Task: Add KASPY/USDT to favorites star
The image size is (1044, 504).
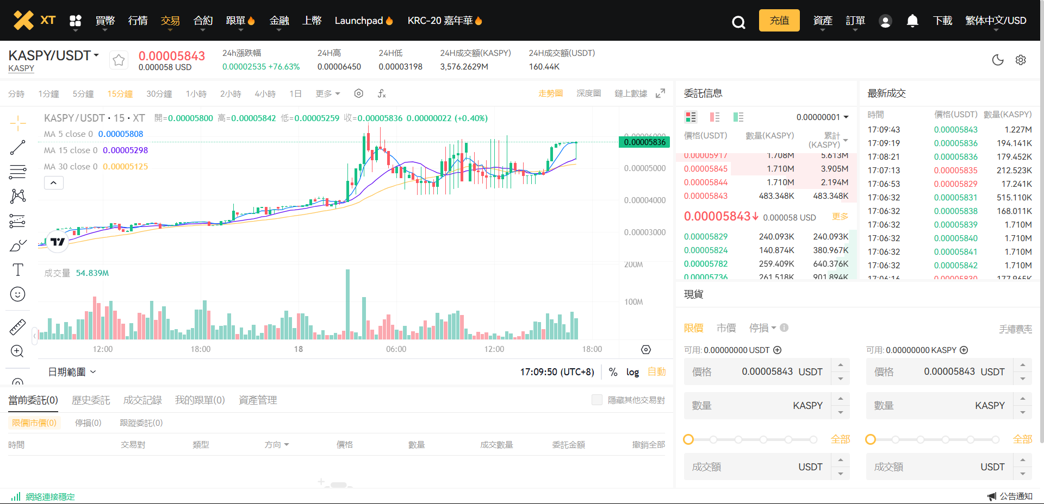Action: pyautogui.click(x=119, y=60)
